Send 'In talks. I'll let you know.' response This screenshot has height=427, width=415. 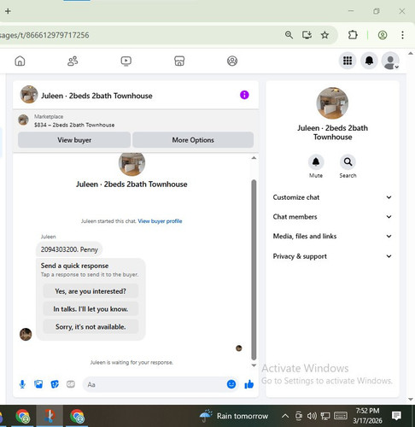coord(91,309)
